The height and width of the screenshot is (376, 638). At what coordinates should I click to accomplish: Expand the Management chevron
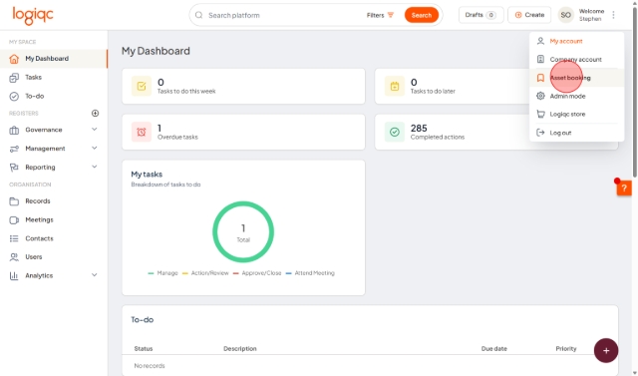pyautogui.click(x=95, y=149)
